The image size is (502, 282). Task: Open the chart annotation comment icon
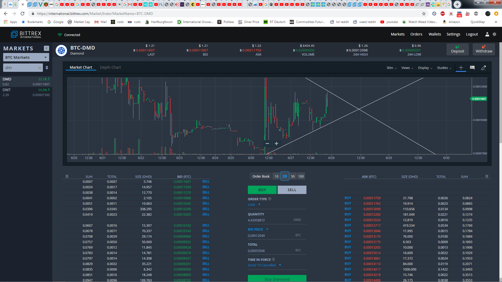tap(472, 68)
